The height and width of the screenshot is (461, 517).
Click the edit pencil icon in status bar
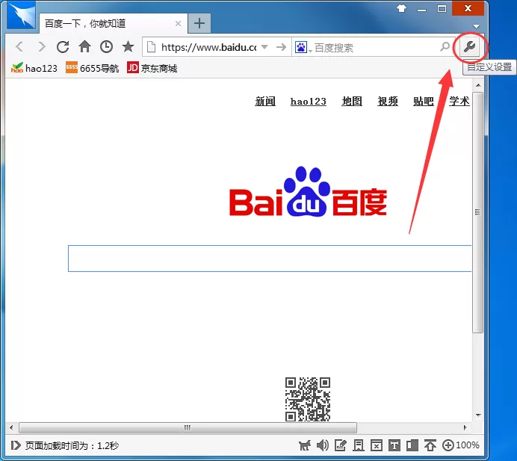pyautogui.click(x=340, y=445)
